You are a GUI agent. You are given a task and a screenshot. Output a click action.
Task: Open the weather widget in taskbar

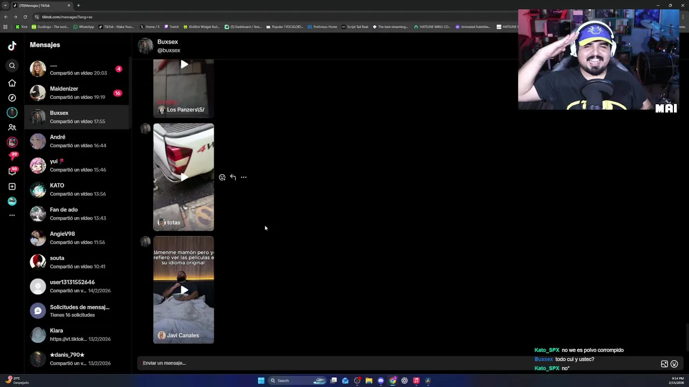17,380
